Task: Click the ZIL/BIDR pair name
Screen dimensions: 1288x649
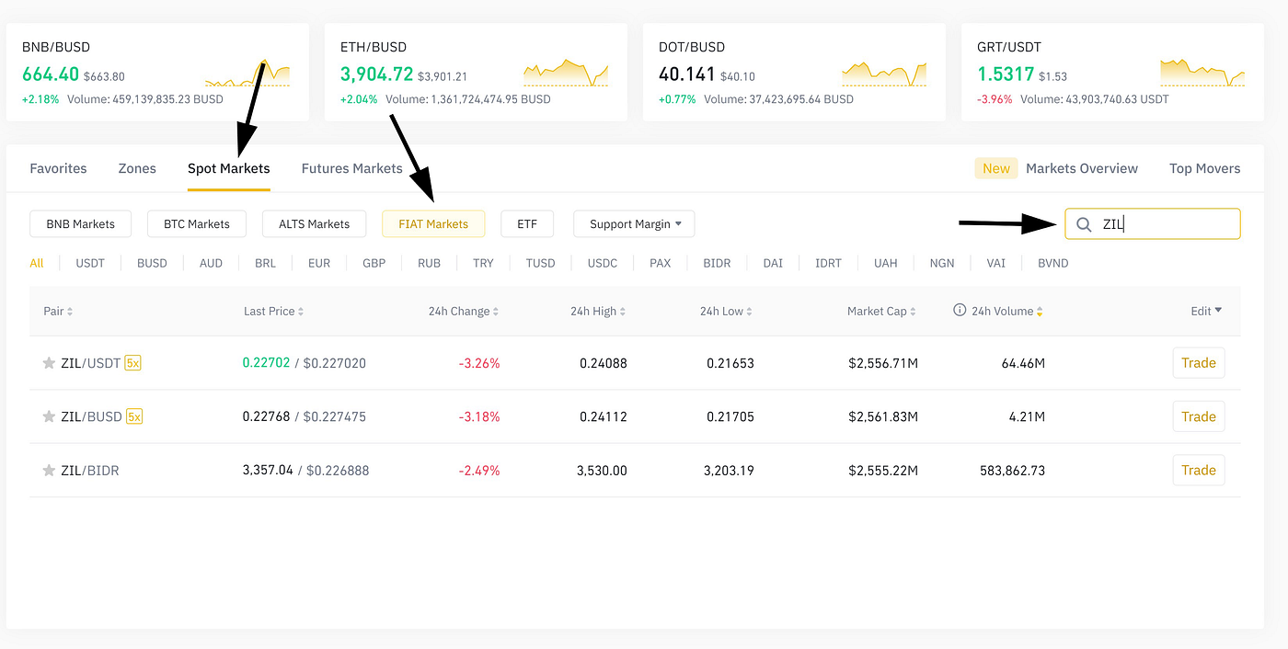Action: coord(90,471)
